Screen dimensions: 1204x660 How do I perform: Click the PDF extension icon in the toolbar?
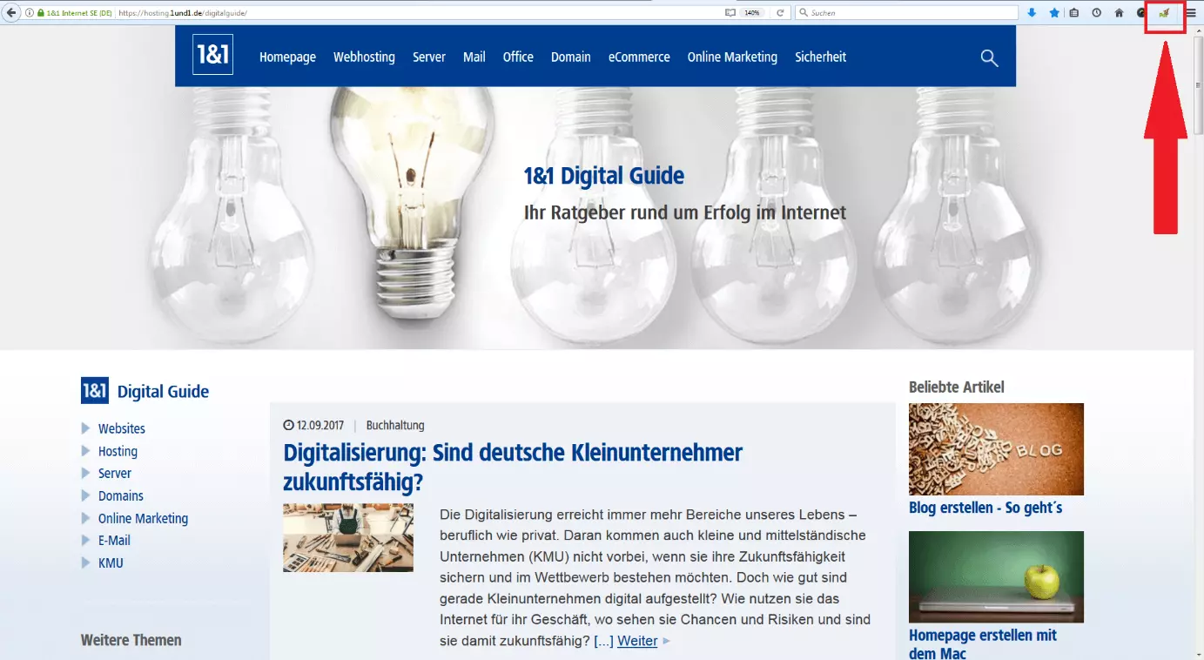[1164, 13]
